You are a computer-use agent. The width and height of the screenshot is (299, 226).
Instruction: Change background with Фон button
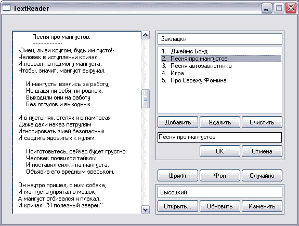click(219, 176)
